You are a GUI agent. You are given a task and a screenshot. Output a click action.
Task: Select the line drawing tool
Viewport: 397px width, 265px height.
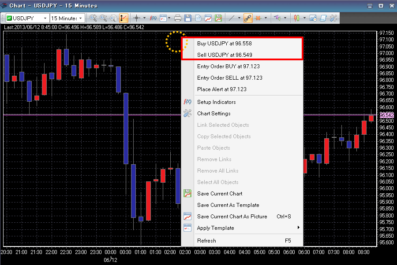(x=232, y=18)
